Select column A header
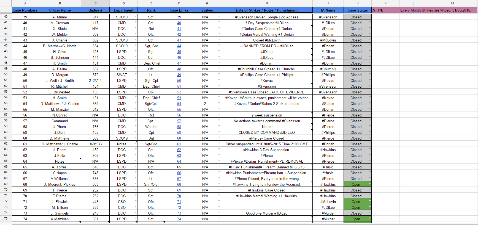Screen dimensions: 478x225 coord(25,3)
